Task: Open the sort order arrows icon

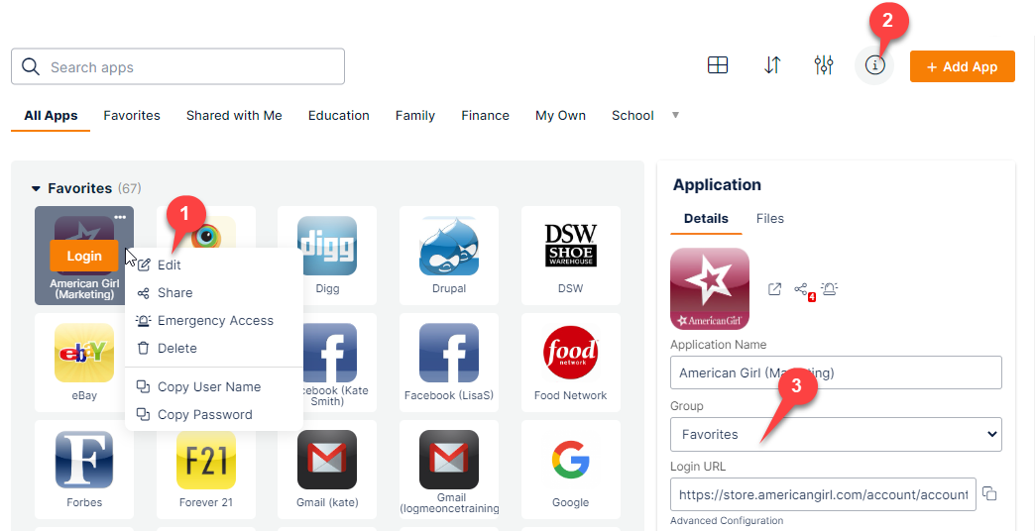Action: pos(772,65)
